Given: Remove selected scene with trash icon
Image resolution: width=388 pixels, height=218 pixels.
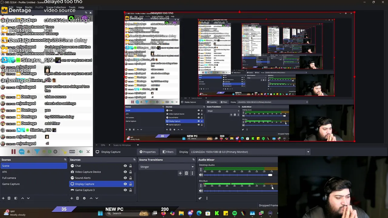Looking at the screenshot, I should click(9, 198).
